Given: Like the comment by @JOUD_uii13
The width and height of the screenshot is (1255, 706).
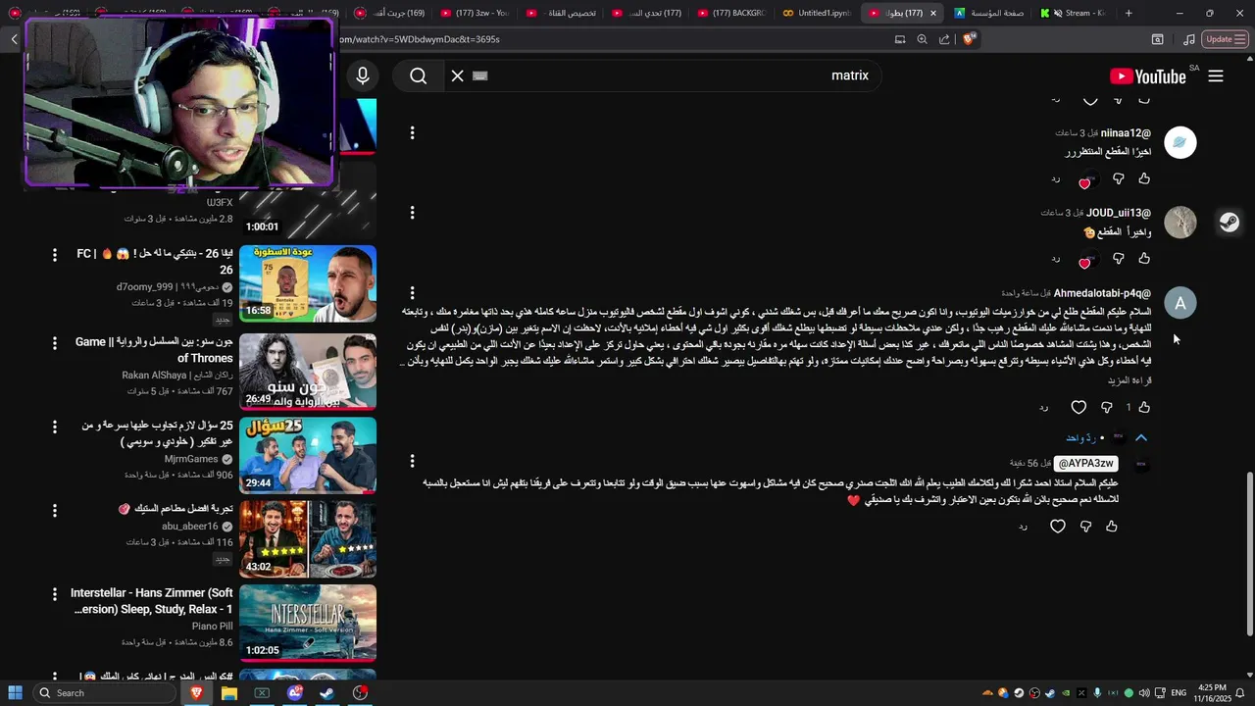Looking at the screenshot, I should (x=1144, y=258).
